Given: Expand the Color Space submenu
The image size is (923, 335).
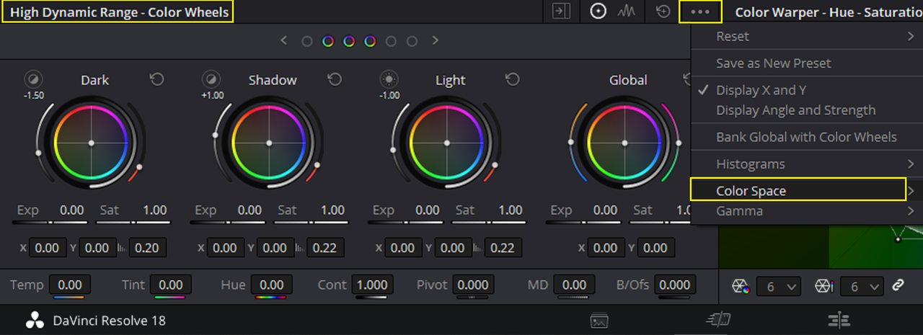Looking at the screenshot, I should point(807,191).
